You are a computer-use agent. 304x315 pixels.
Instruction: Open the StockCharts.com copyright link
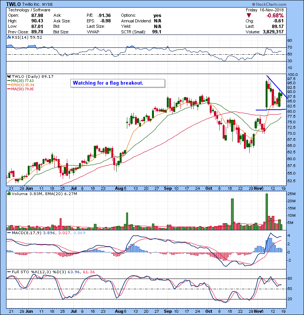pyautogui.click(x=269, y=4)
